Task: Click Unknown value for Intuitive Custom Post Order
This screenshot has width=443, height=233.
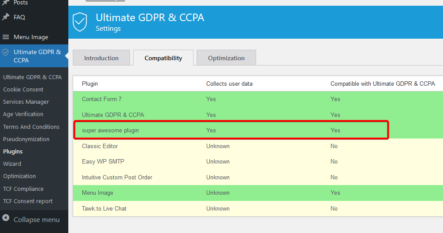Action: pyautogui.click(x=218, y=177)
